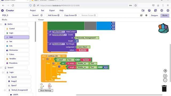Select the Variables blocks category
Screen dimensions: 171x96
click(x=17, y=59)
